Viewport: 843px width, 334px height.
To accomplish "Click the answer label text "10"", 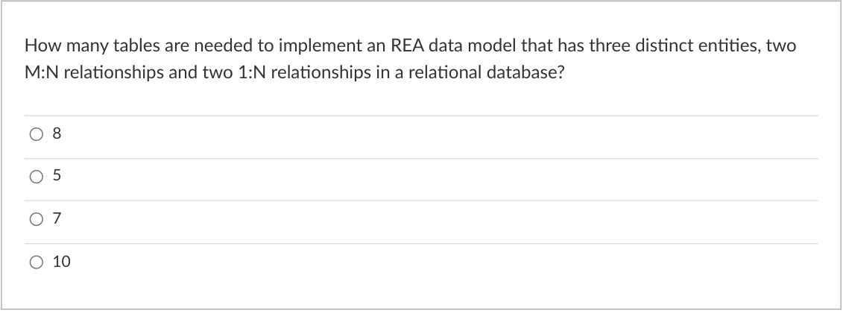I will 61,262.
